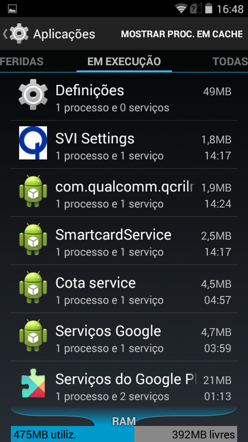
Task: Tap the 475MB used RAM bar
Action: click(x=73, y=434)
